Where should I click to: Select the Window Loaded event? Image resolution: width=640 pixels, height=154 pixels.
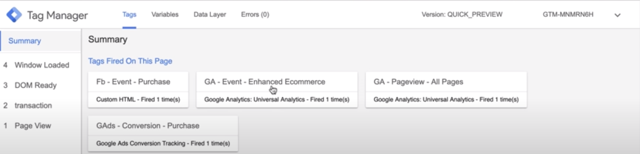[x=42, y=65]
